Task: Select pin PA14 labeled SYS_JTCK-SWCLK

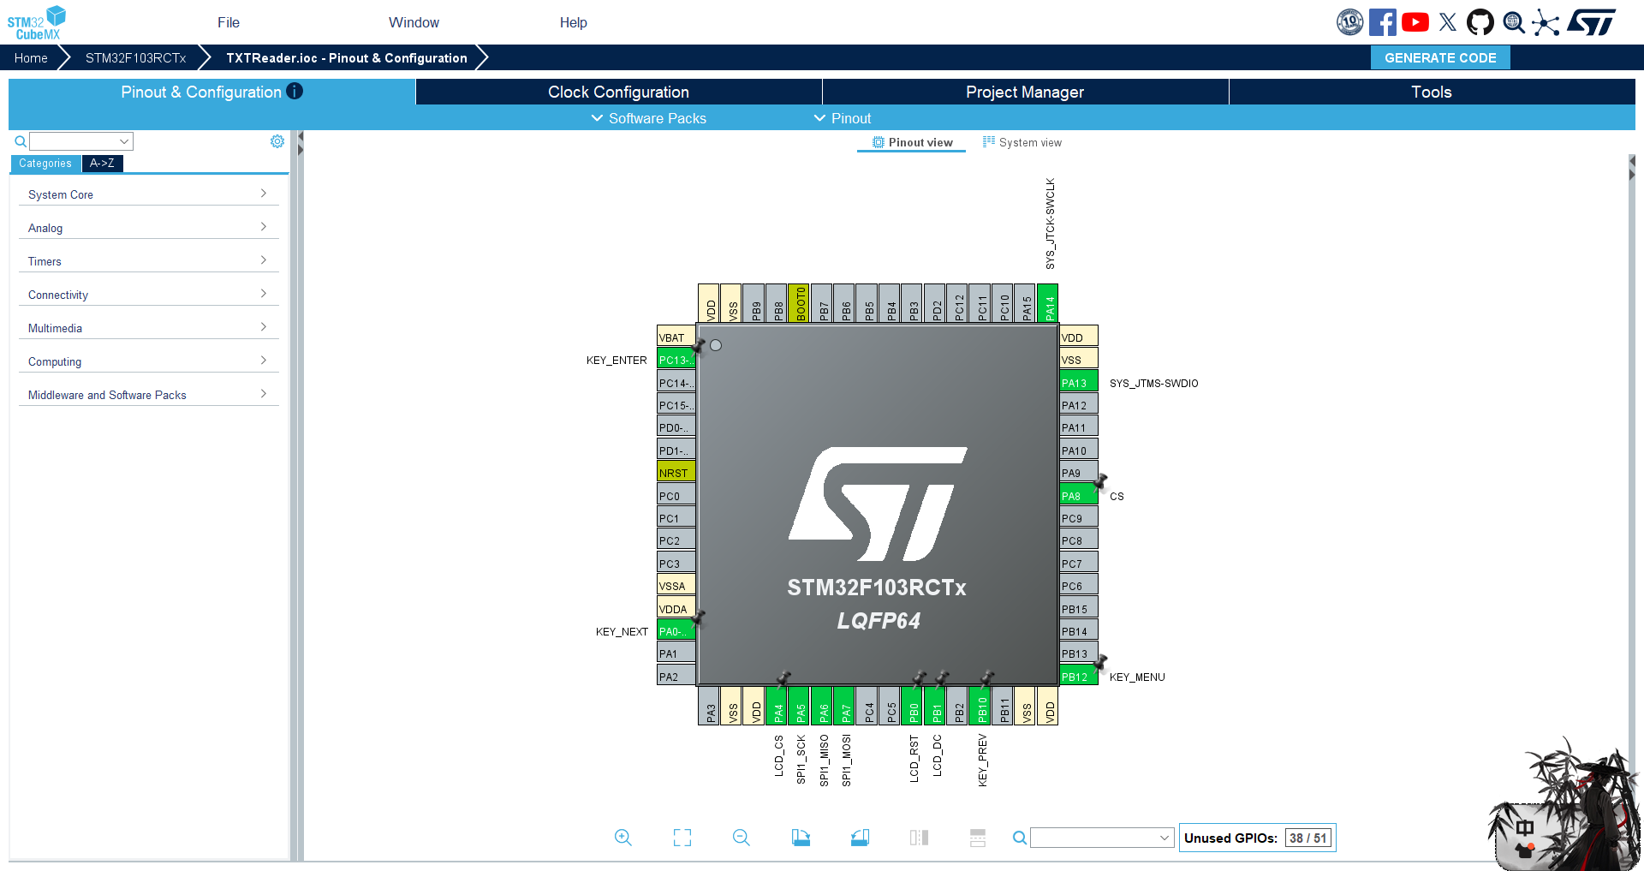Action: 1048,303
